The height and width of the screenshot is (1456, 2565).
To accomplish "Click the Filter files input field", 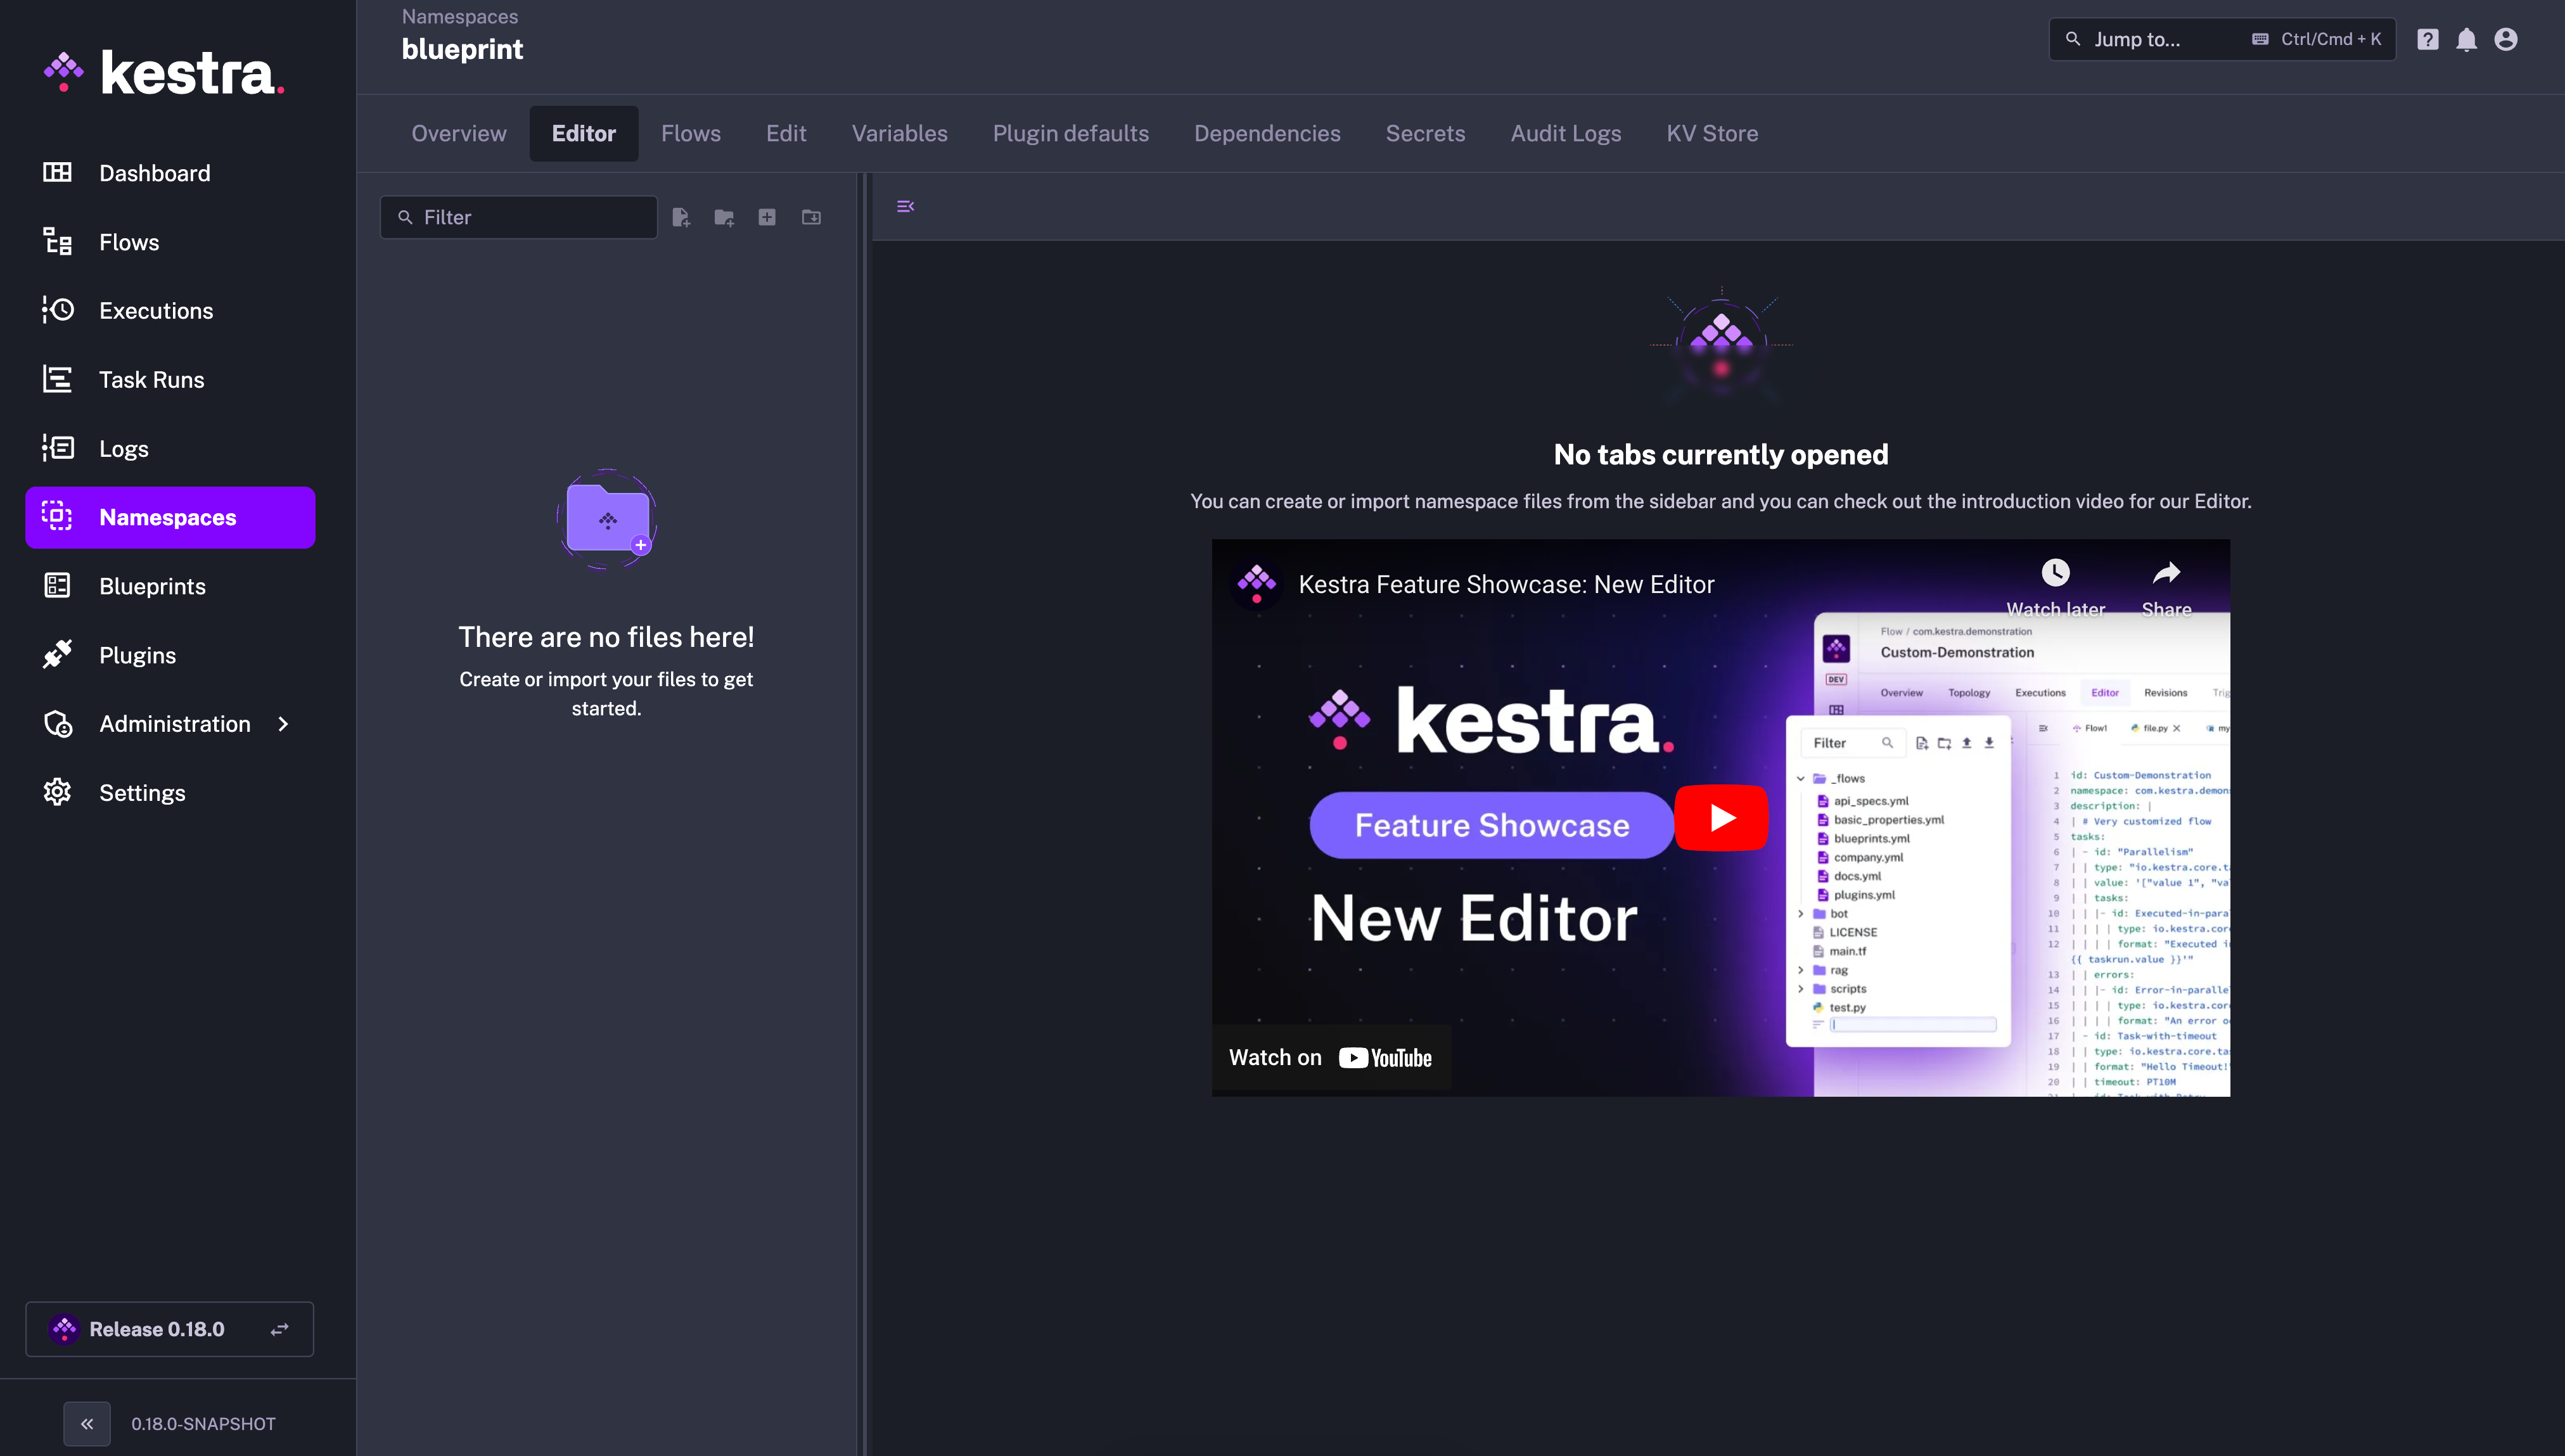I will [x=530, y=217].
